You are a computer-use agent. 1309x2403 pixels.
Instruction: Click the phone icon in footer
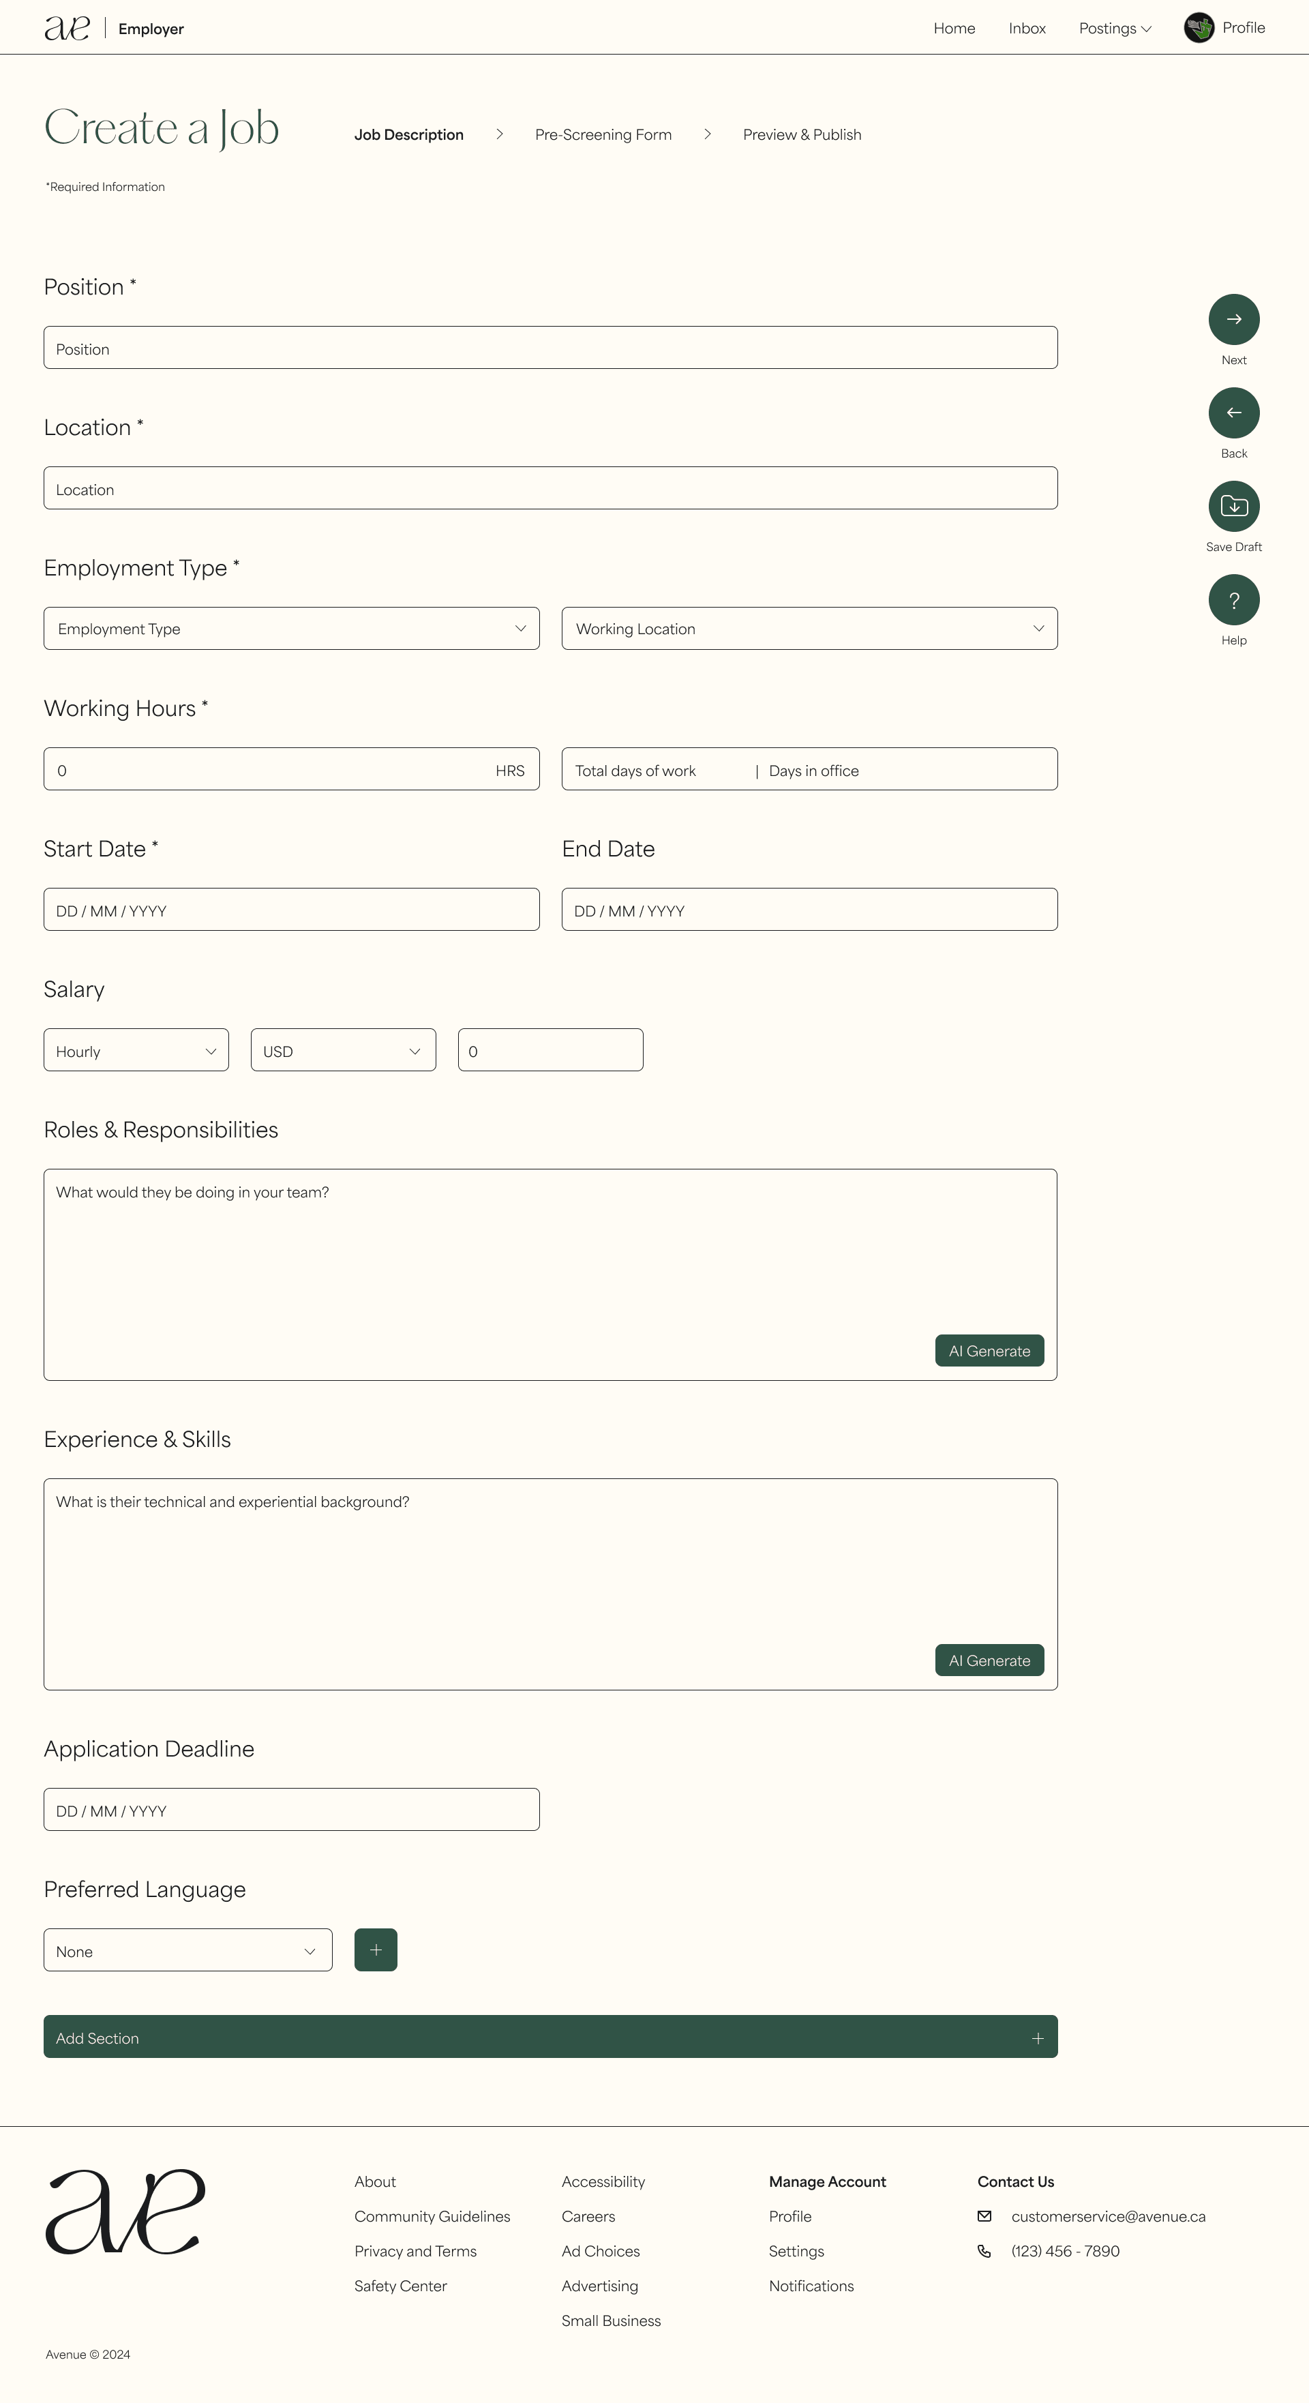point(984,2251)
